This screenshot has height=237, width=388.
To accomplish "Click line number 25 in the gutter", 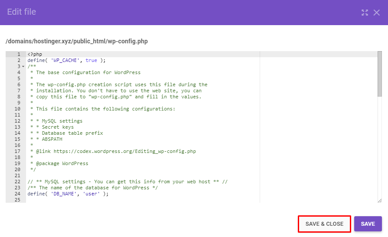I will [x=17, y=200].
